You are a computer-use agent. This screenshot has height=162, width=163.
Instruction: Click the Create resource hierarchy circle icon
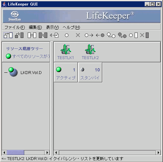point(66,35)
